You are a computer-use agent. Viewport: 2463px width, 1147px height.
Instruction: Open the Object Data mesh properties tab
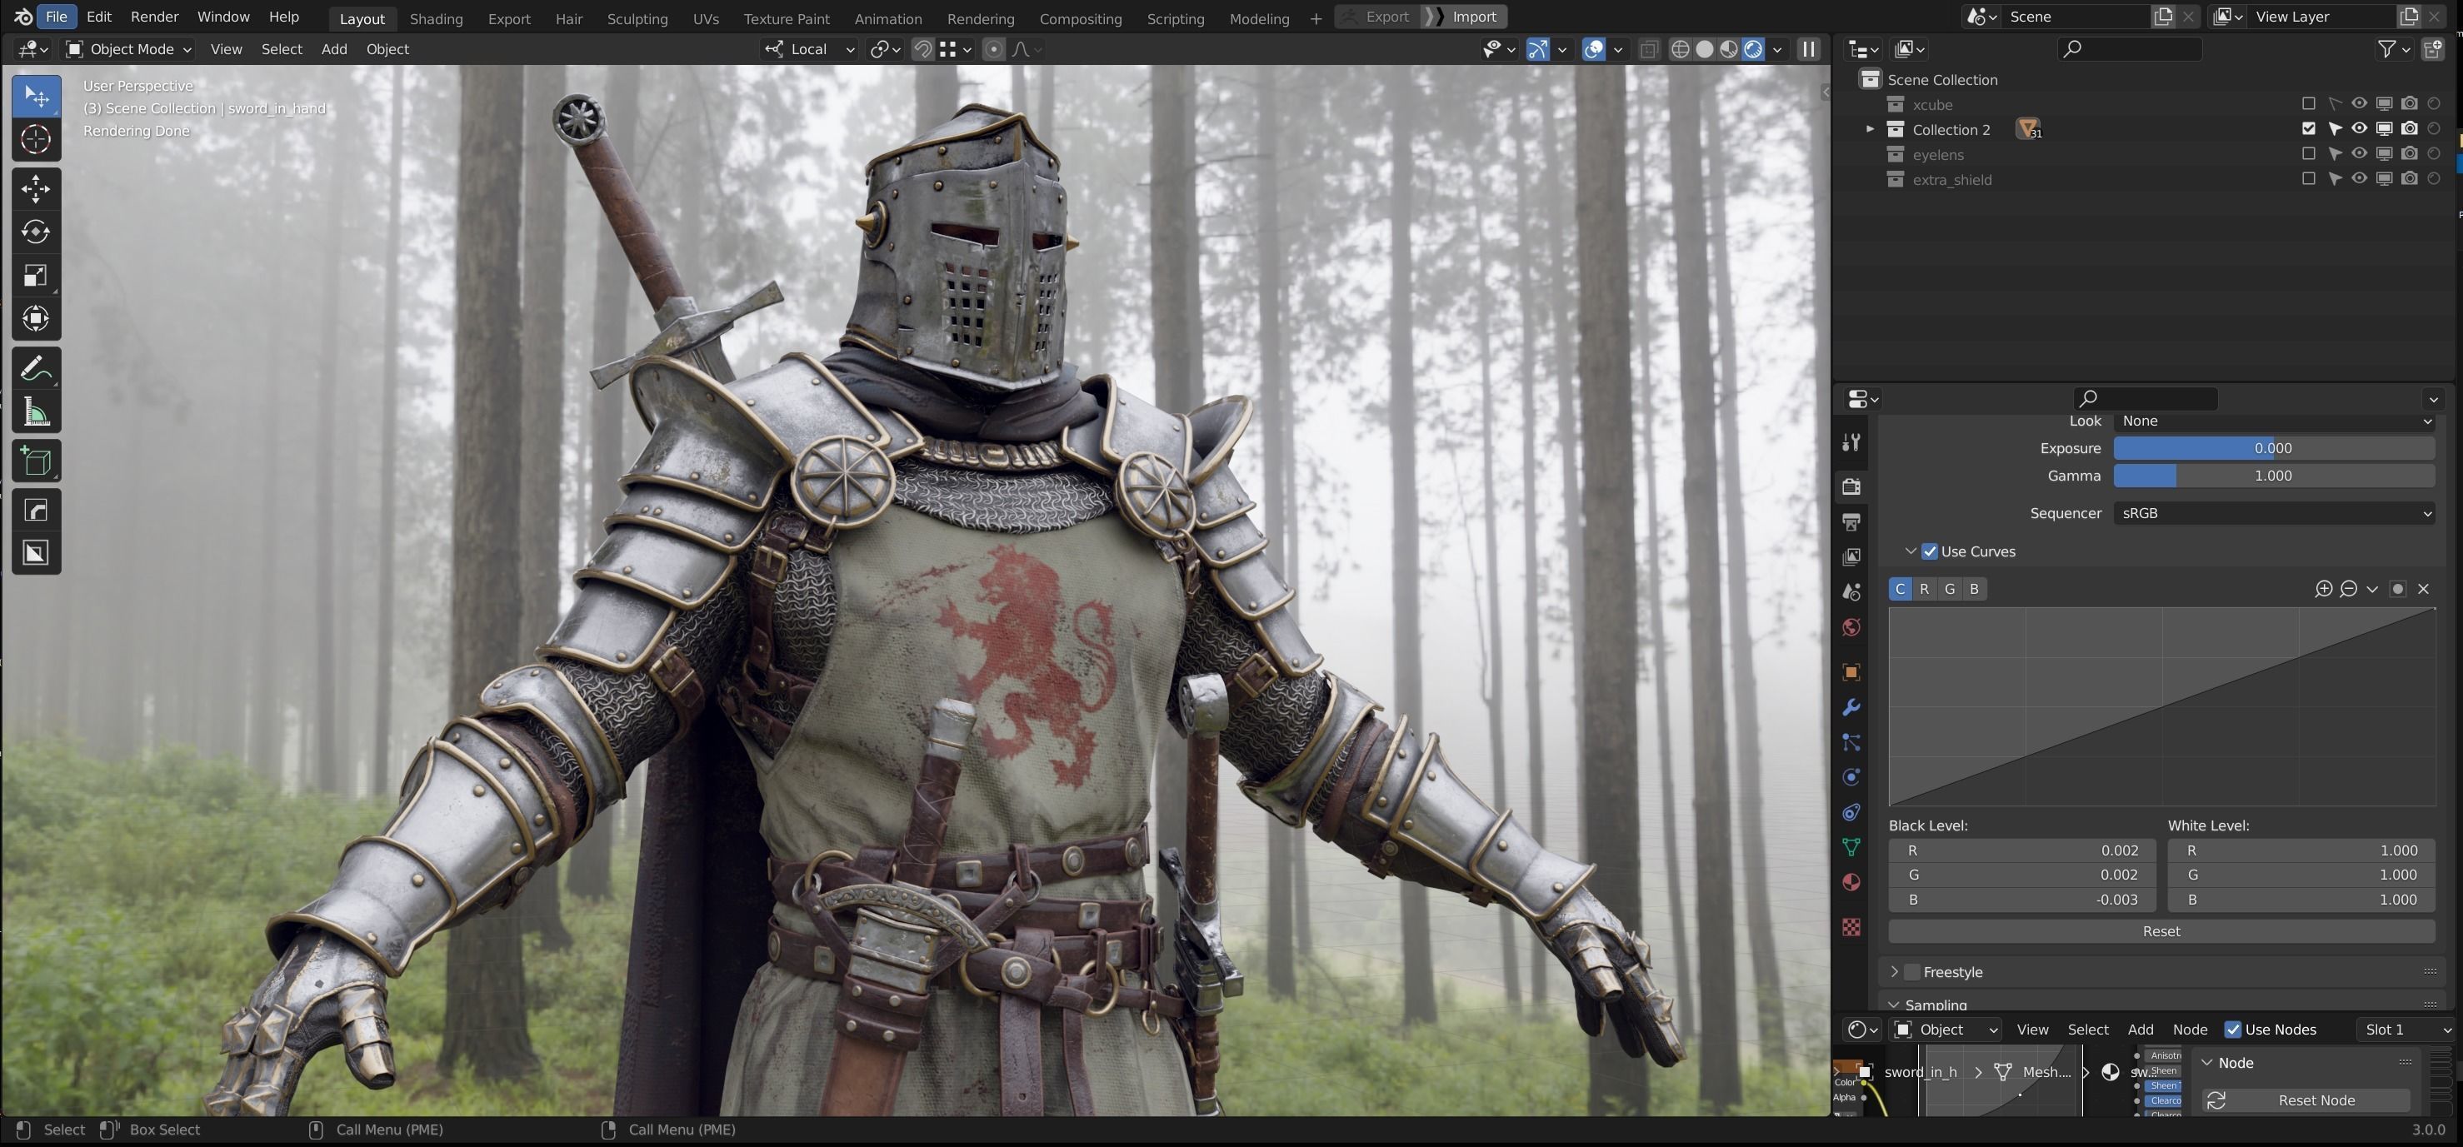[1852, 847]
